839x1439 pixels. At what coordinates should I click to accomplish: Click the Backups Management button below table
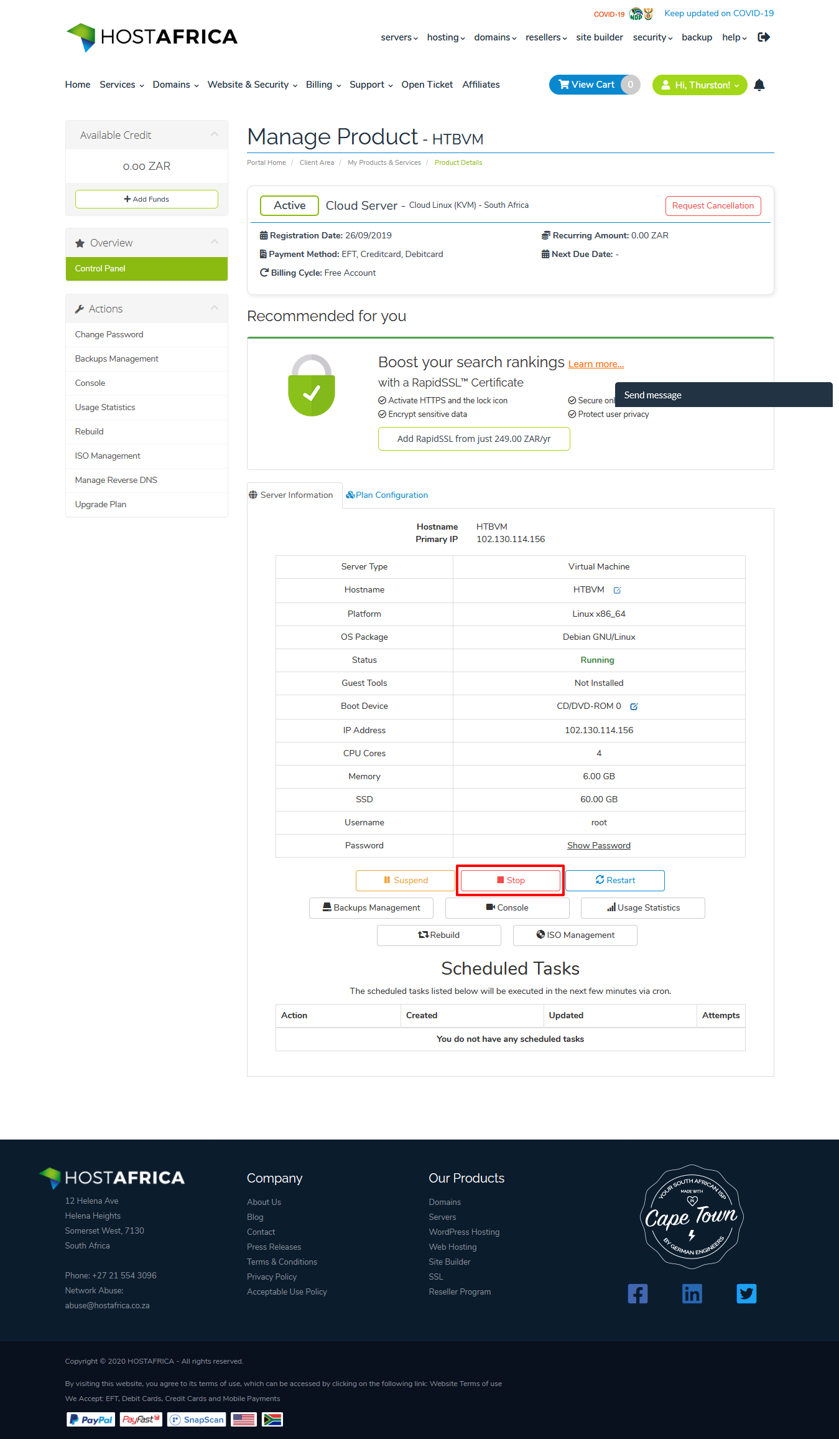[371, 908]
